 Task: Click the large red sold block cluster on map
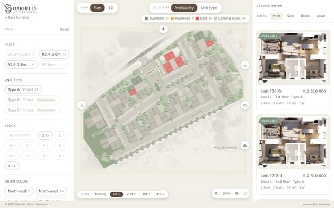(x=174, y=62)
